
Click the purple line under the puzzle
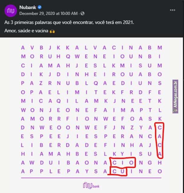[91, 178]
